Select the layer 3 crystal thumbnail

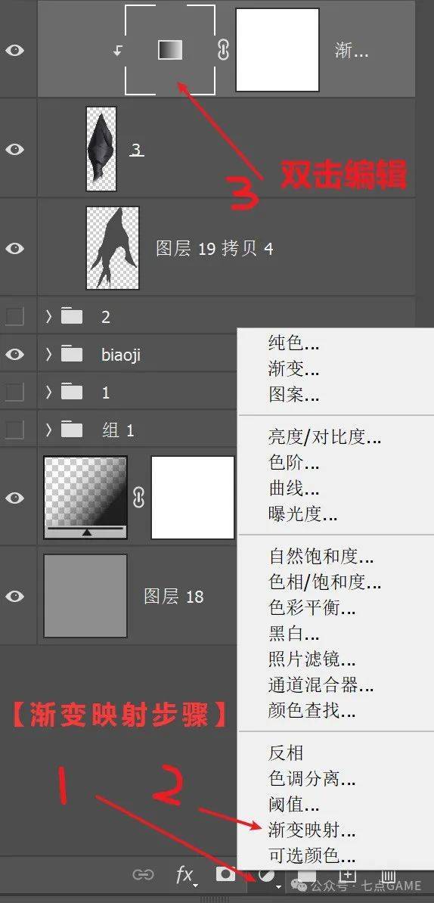[101, 149]
